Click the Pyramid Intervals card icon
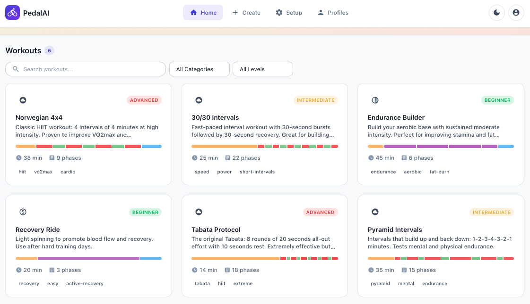Screen dimensions: 530x304 [x=375, y=212]
